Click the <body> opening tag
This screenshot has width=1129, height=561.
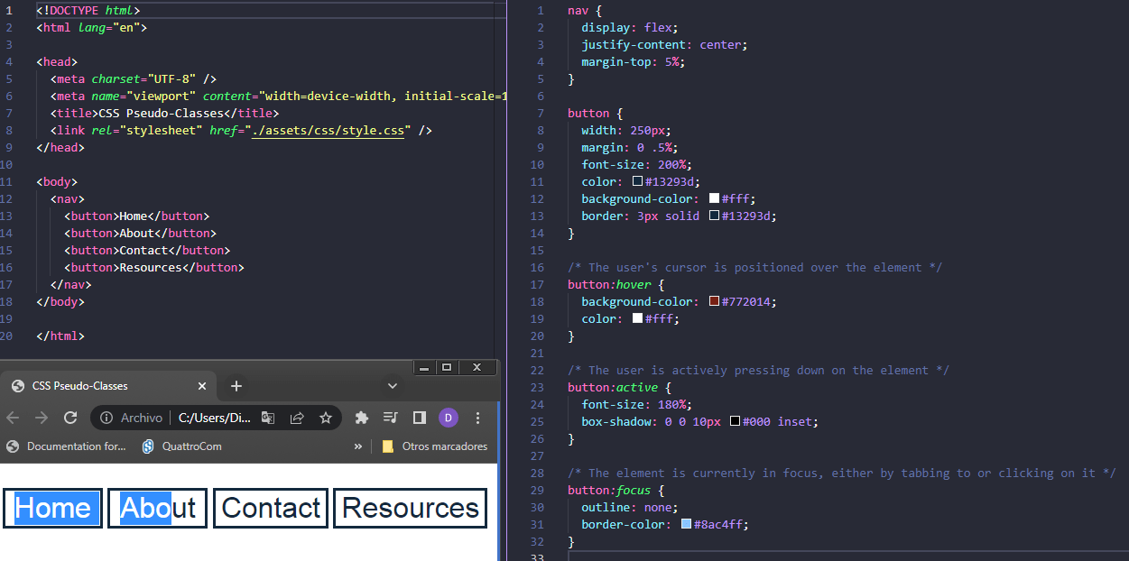point(57,182)
